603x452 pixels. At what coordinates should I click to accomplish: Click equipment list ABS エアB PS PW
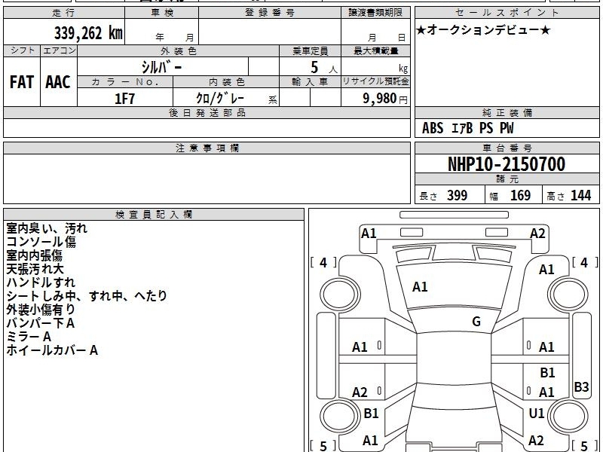467,128
